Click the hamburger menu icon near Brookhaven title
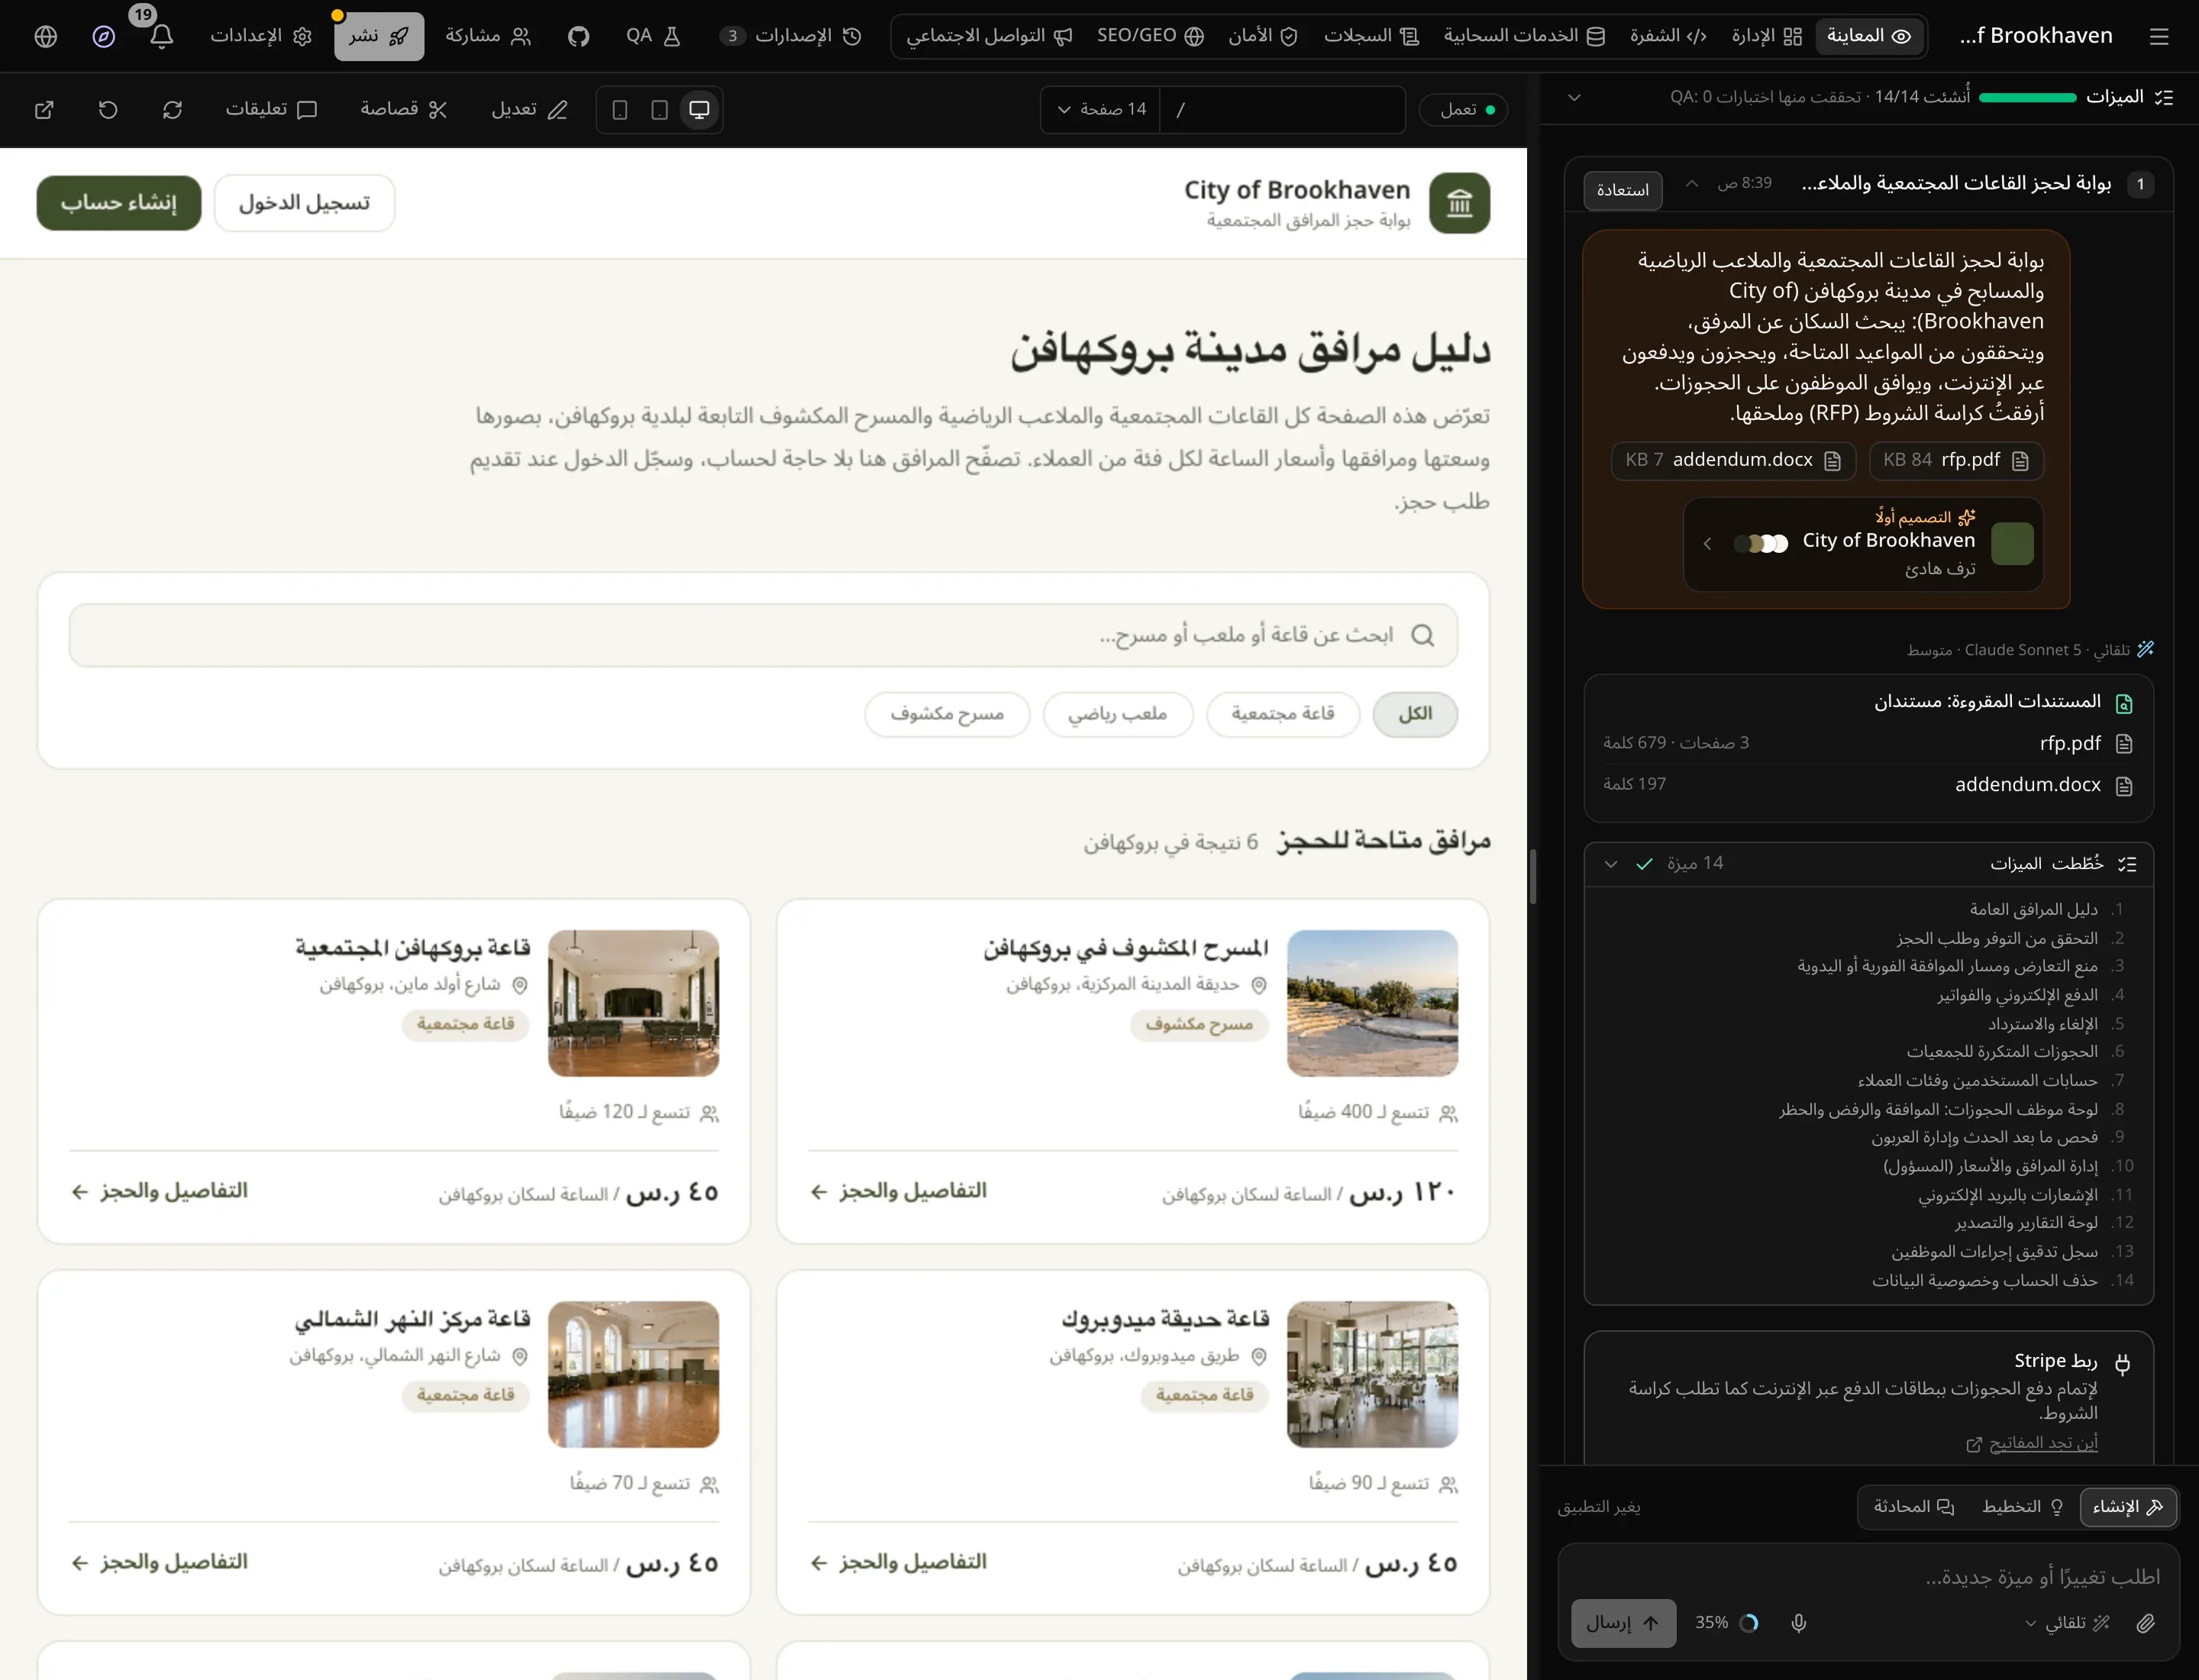This screenshot has width=2199, height=1680. click(2159, 36)
